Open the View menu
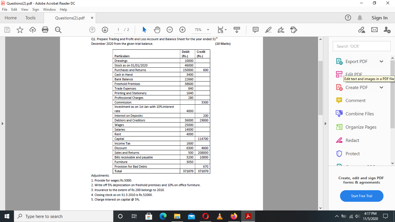Image resolution: width=395 pixels, height=222 pixels. 25,9
